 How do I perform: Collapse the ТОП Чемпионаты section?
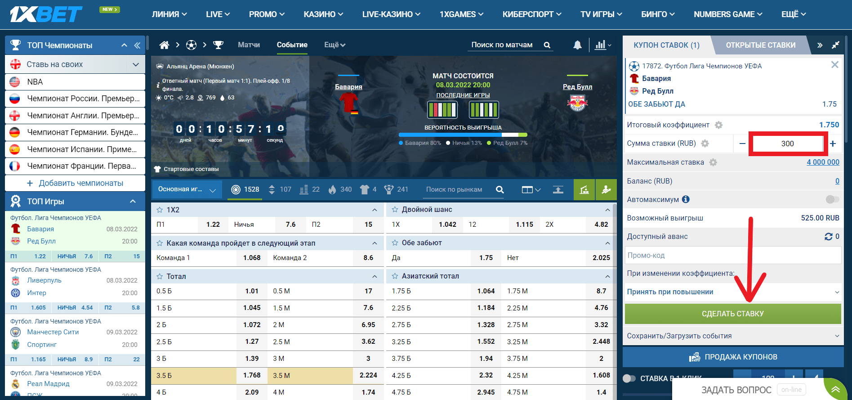point(125,45)
